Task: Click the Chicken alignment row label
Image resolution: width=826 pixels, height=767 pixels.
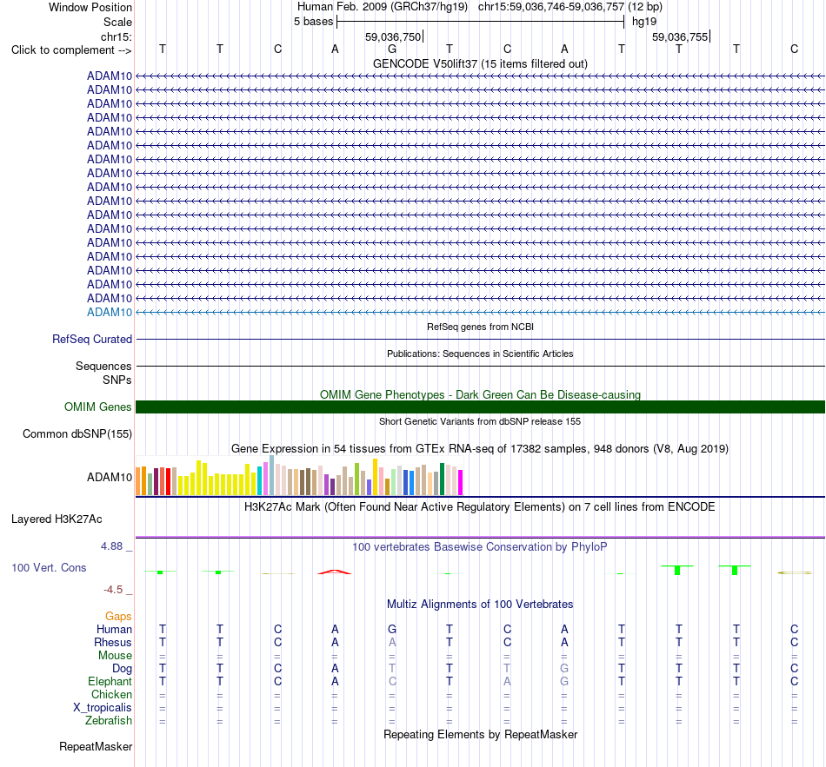Action: click(x=111, y=694)
